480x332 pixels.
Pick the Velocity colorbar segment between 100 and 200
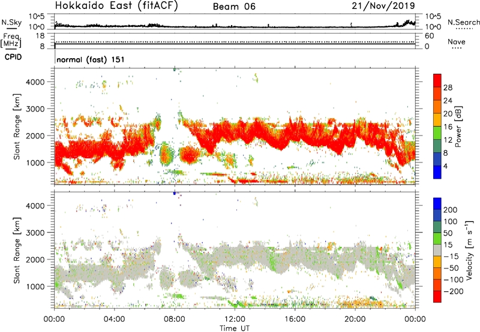[x=437, y=215]
